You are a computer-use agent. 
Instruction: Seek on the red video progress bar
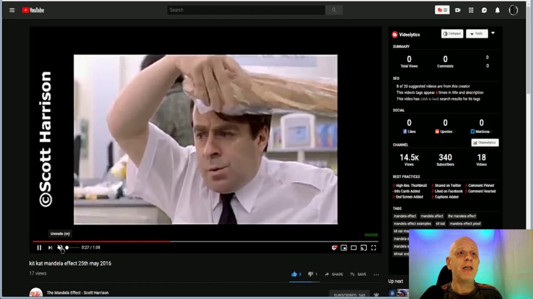[205, 241]
